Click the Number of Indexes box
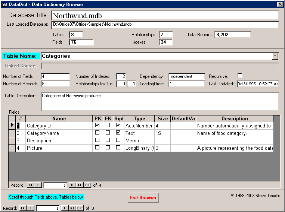285x212 pixels. [x=121, y=76]
